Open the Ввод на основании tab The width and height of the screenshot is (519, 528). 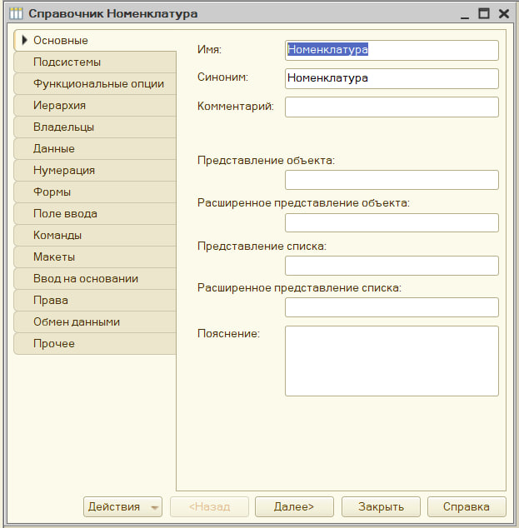pyautogui.click(x=95, y=278)
